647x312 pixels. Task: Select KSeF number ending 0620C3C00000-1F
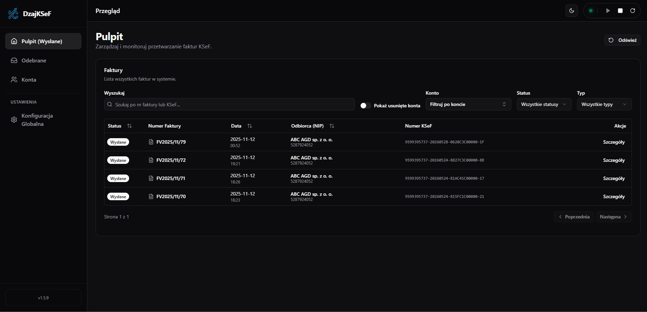click(444, 142)
